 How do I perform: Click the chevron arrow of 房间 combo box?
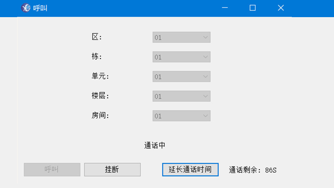tap(205, 116)
